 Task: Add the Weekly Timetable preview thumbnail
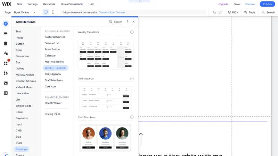tap(106, 54)
